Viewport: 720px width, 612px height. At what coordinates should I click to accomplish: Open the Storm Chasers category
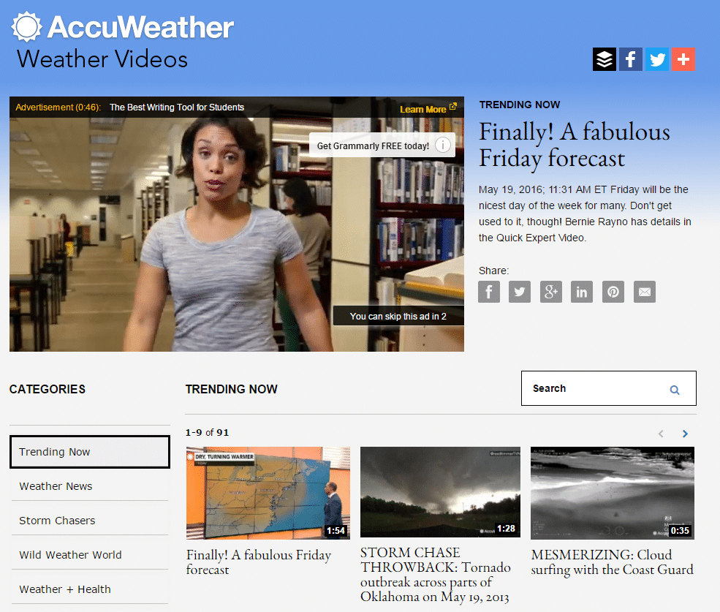[x=90, y=521]
